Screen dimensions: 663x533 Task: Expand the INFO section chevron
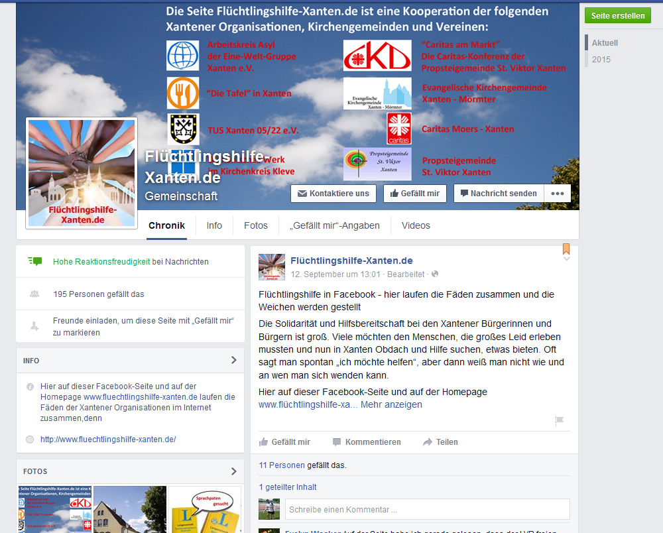tap(234, 360)
